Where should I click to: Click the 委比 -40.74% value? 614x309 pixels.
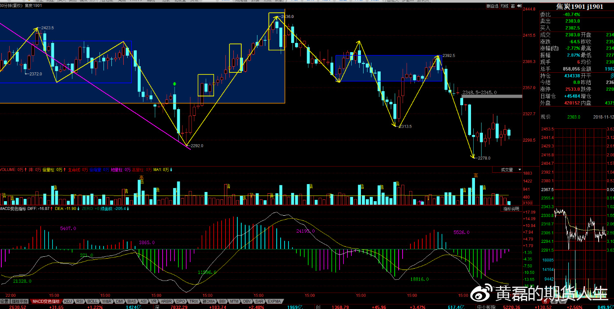(571, 14)
